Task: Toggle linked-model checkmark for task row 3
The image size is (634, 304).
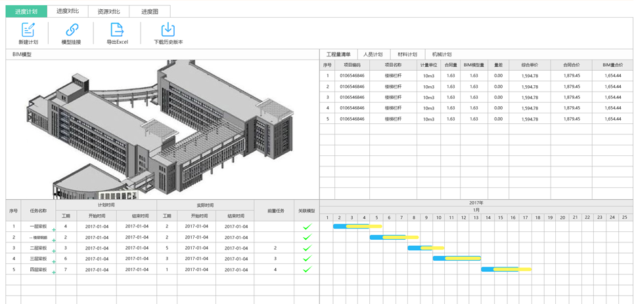Action: click(306, 248)
